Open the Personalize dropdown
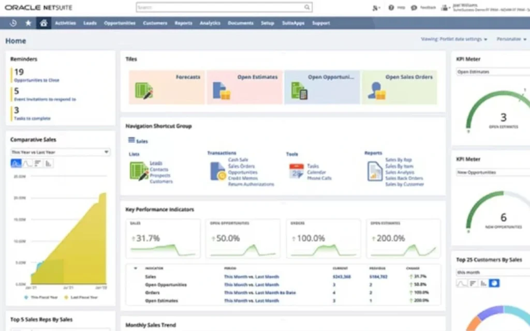530x331 pixels. (510, 39)
